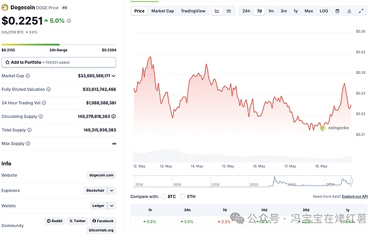
Task: Select the 24h time range tab
Action: [x=246, y=11]
